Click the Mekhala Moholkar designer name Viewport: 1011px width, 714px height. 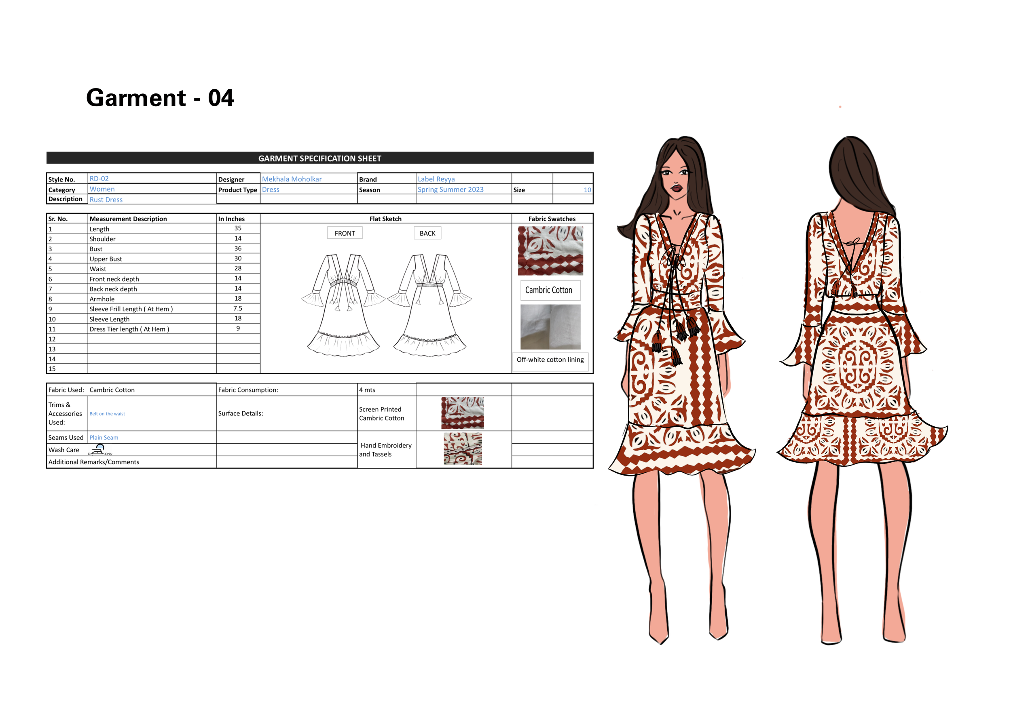292,179
